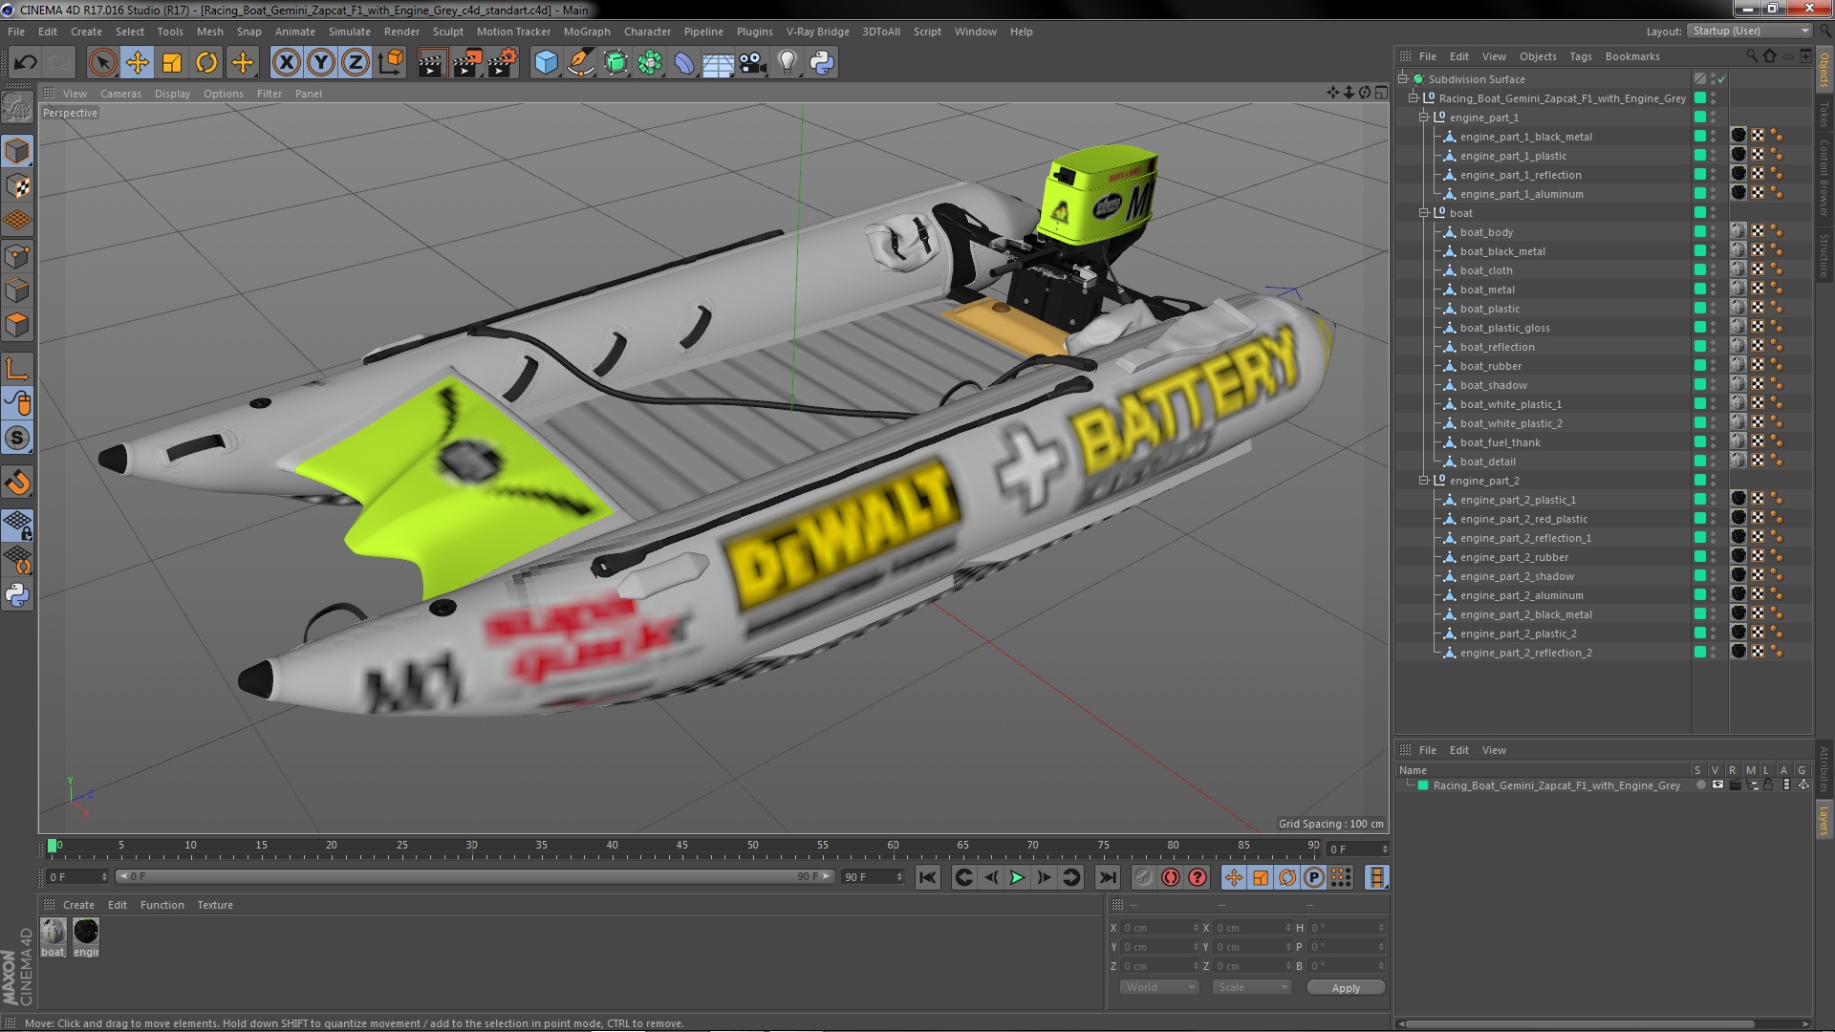
Task: Open the spline Pen tool
Action: click(580, 63)
